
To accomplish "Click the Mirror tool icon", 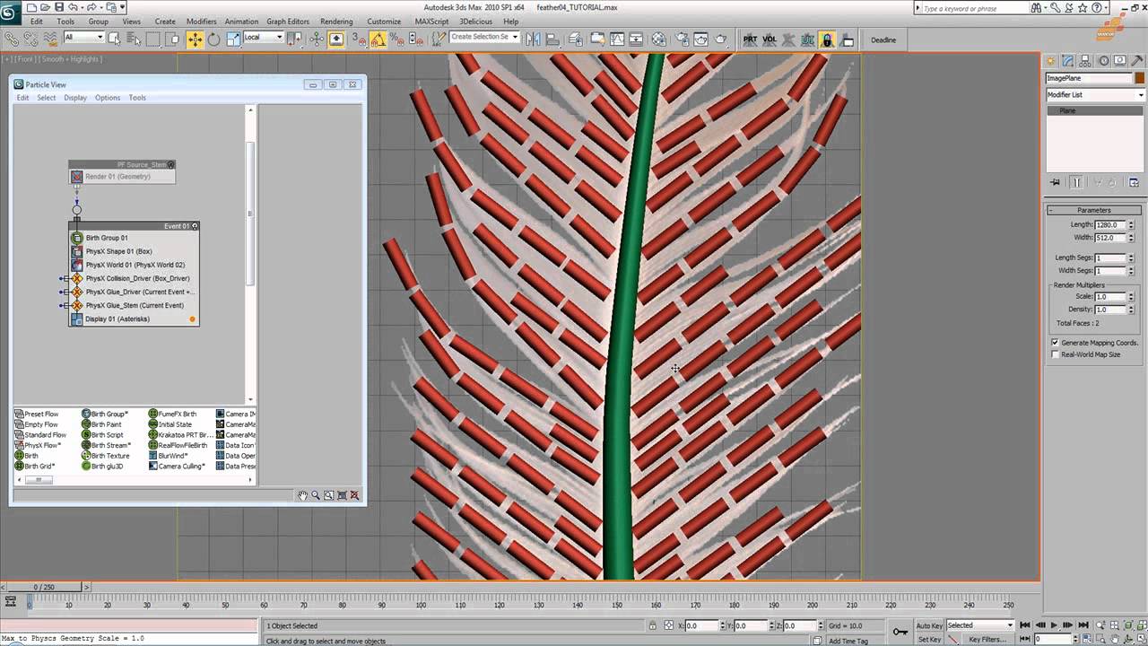I will (534, 39).
